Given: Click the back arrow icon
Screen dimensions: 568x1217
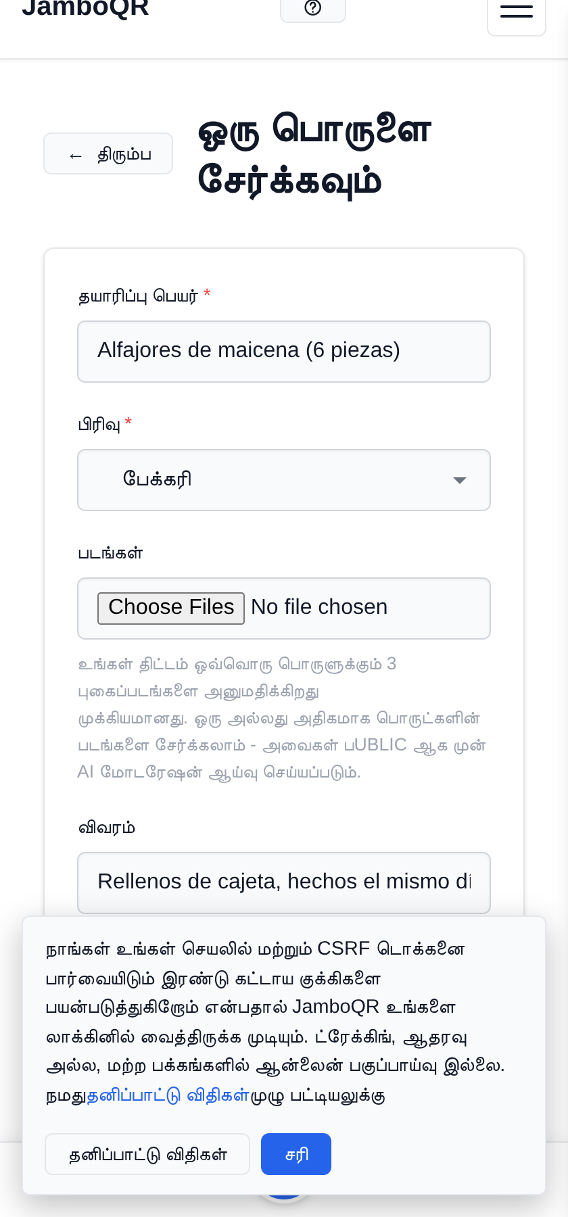Looking at the screenshot, I should click(x=76, y=156).
